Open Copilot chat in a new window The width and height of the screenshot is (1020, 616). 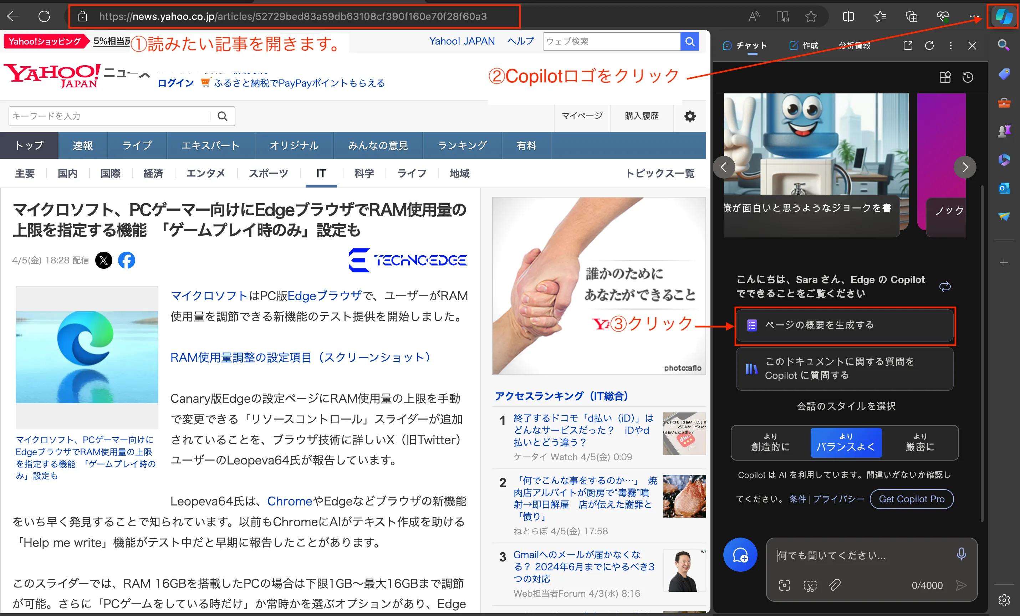click(907, 46)
